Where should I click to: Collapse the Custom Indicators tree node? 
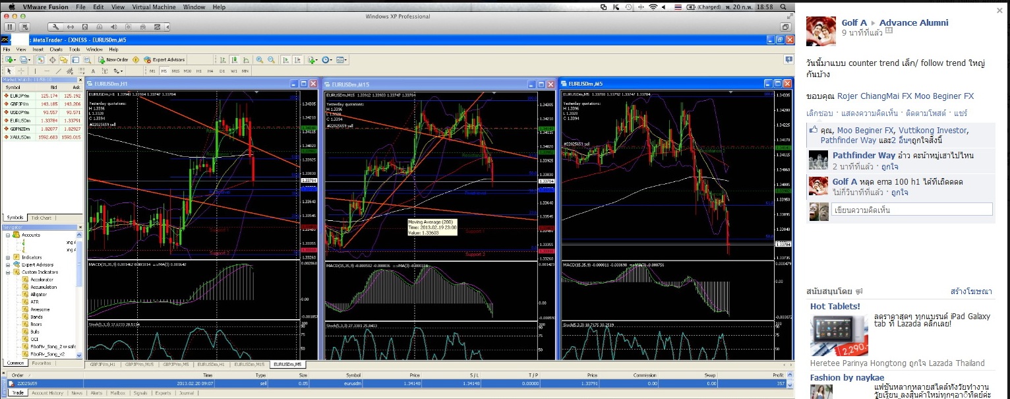click(8, 272)
